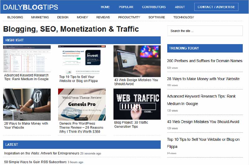Open trending Advanced Keyword Research Tips link
249x165 pixels.
201,100
